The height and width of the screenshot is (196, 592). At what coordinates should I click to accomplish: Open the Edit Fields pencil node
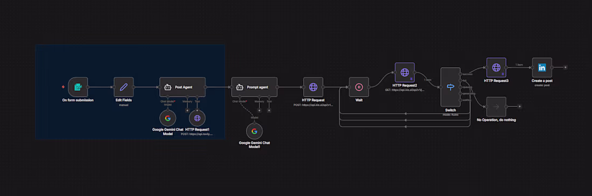pos(124,87)
